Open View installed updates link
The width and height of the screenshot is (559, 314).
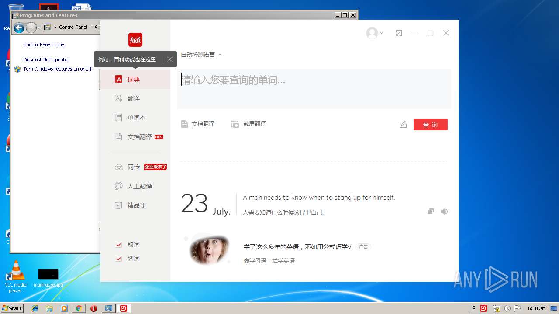click(x=46, y=60)
